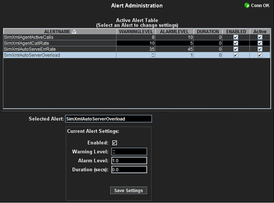Sort table by Active column header
This screenshot has width=274, height=203.
click(x=260, y=32)
